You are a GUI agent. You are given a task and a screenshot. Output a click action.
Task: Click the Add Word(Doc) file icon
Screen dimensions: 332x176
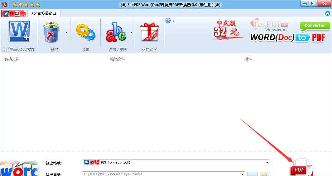(x=19, y=31)
